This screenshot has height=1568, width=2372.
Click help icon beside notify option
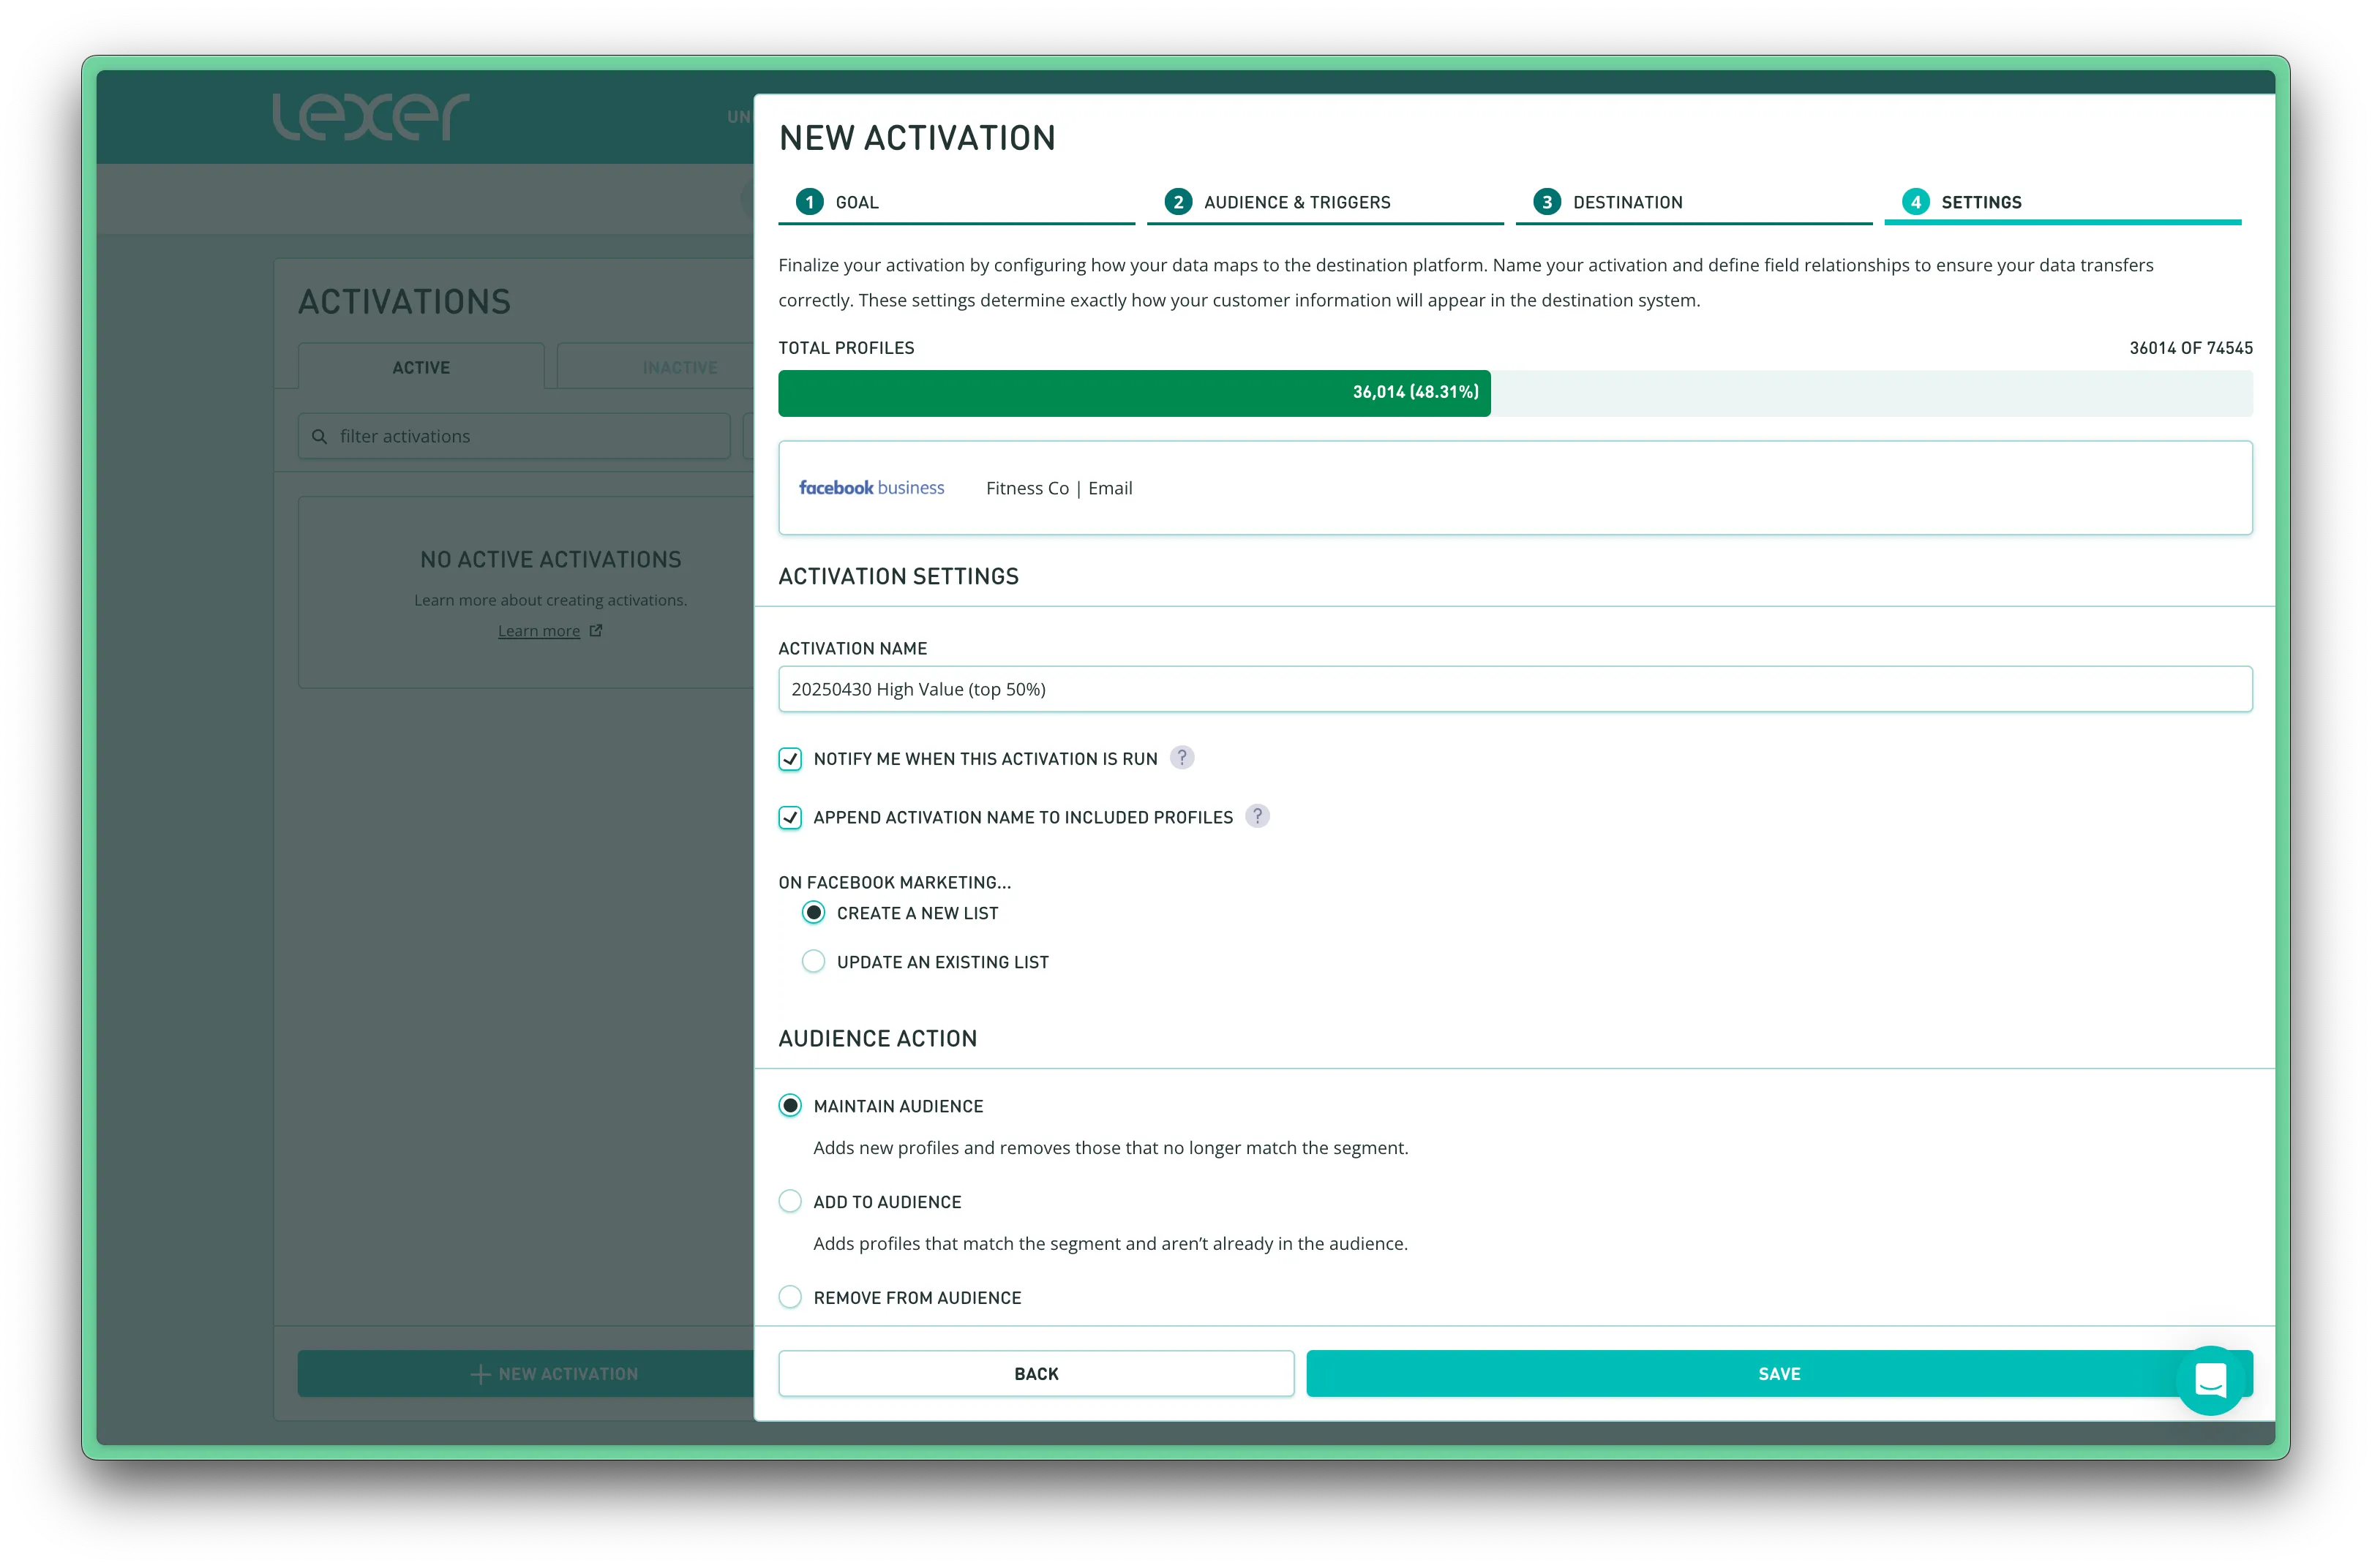coord(1182,758)
